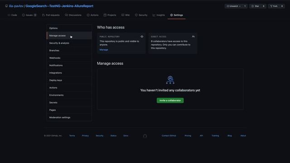Open the Contact GitHub footer link
290x163 pixels.
[x=169, y=136]
